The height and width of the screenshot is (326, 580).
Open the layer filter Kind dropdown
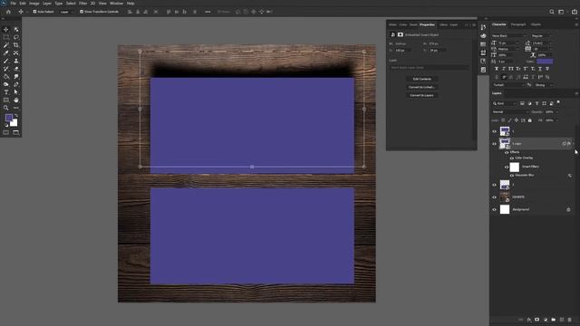[505, 103]
